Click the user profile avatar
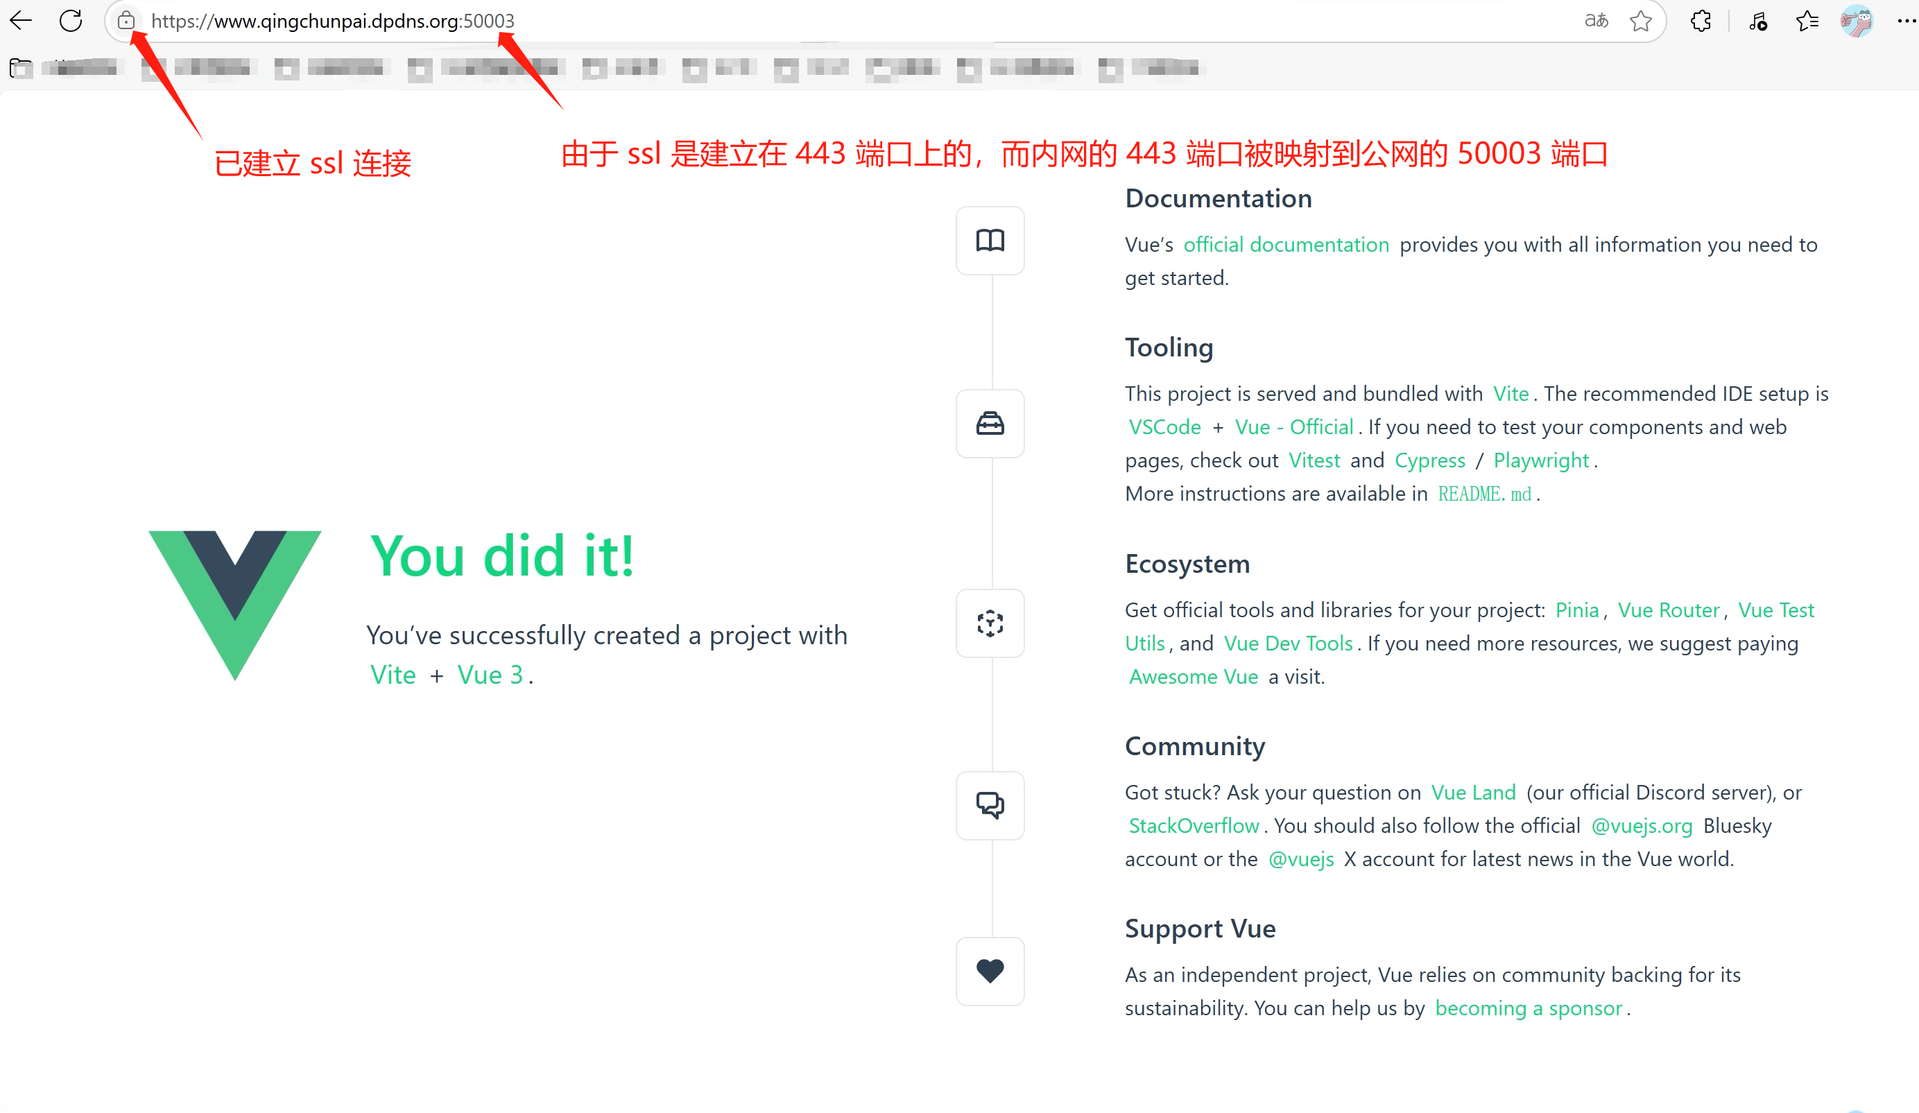Image resolution: width=1919 pixels, height=1113 pixels. 1857,21
